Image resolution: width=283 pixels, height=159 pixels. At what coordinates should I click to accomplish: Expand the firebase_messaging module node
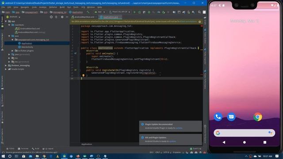(x=6, y=65)
